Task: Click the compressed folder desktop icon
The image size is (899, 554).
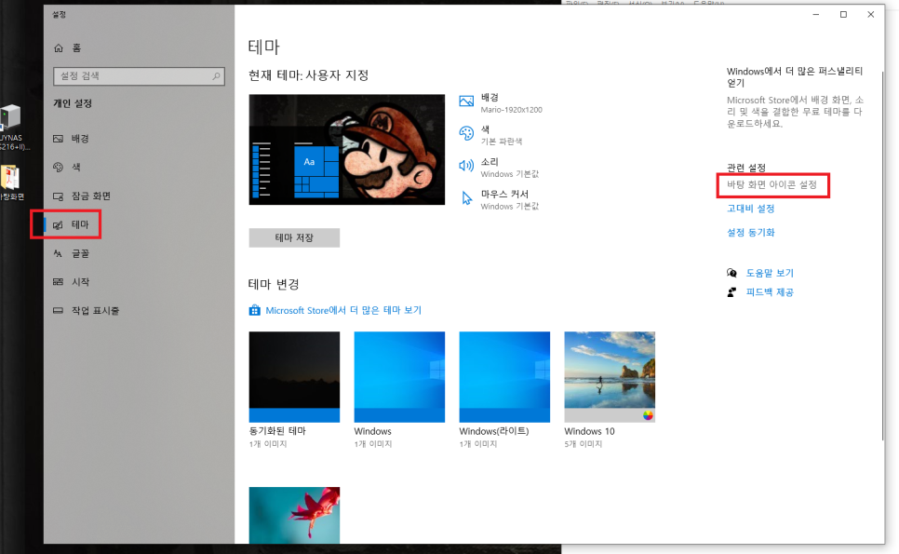Action: [9, 177]
